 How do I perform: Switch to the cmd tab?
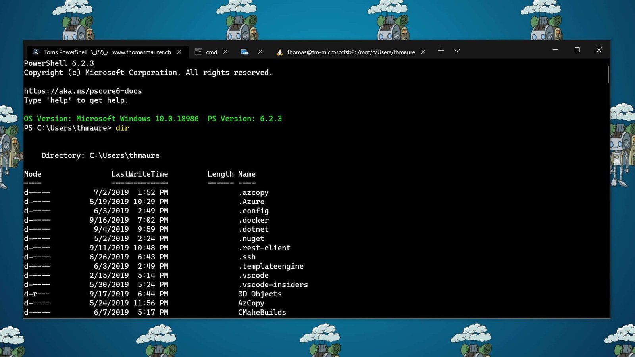(x=212, y=52)
